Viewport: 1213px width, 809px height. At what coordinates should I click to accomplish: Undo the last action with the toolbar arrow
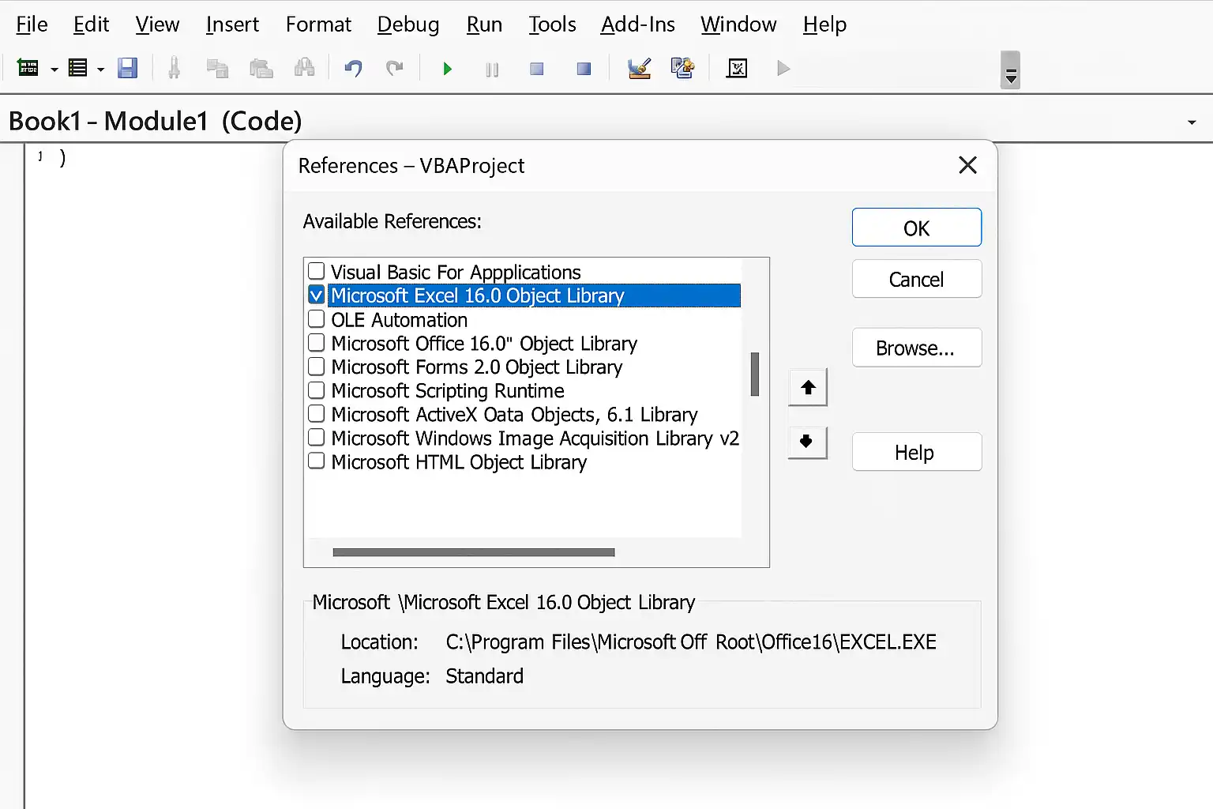coord(353,69)
